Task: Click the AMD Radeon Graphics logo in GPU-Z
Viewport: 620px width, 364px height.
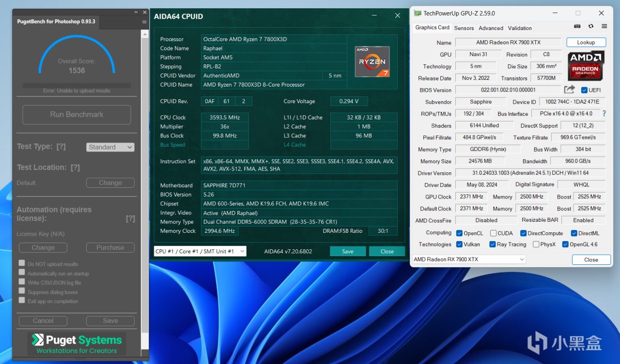Action: coord(586,66)
